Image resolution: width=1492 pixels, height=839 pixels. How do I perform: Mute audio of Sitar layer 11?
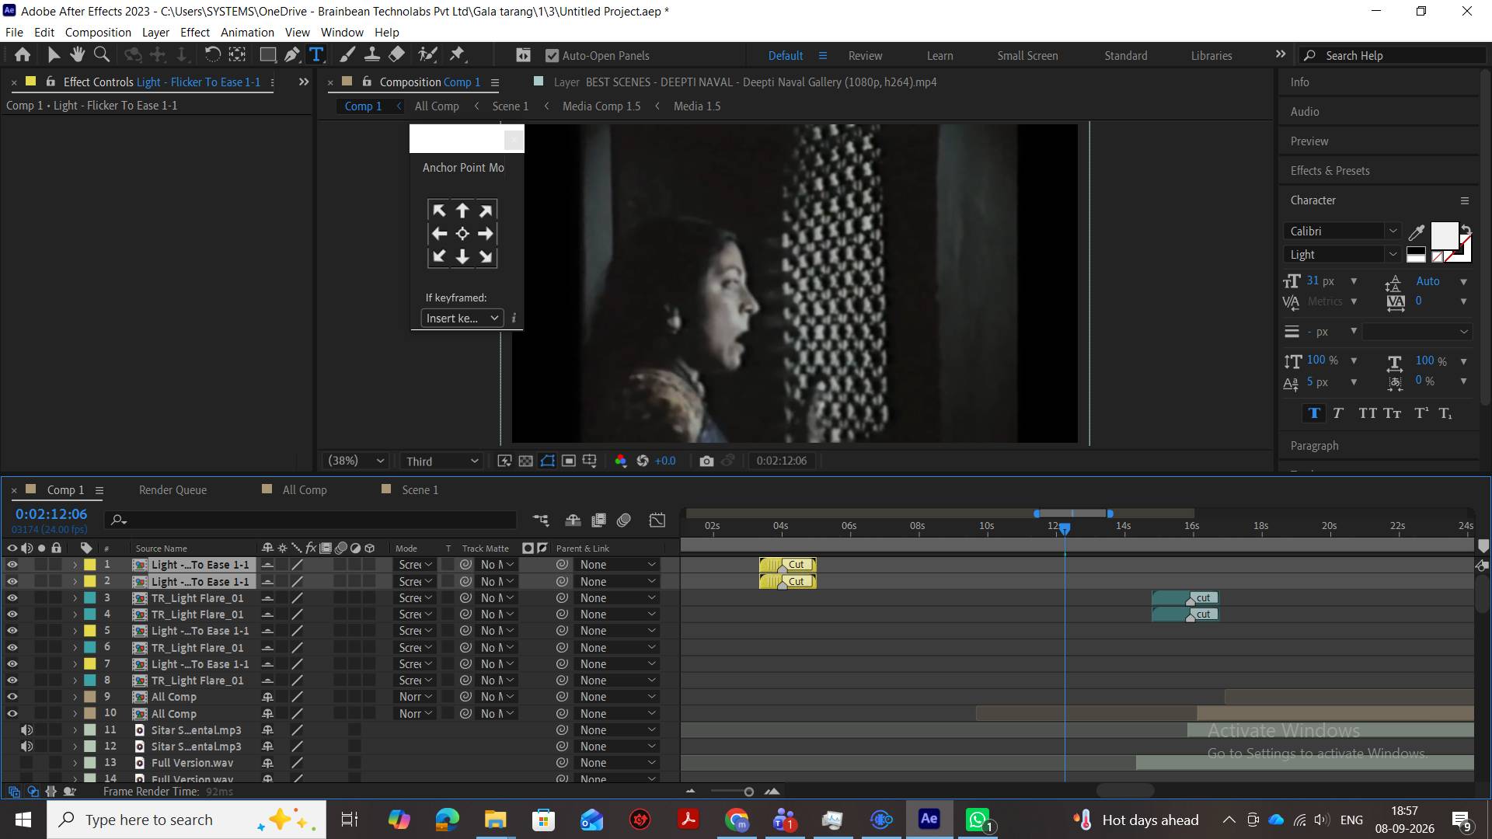pos(26,730)
